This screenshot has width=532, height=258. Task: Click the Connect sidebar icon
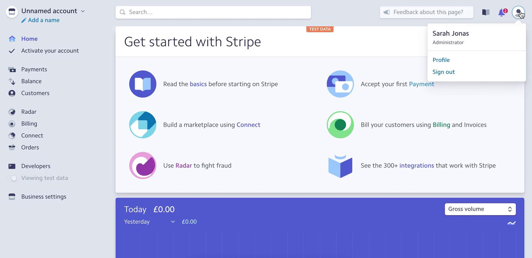12,136
